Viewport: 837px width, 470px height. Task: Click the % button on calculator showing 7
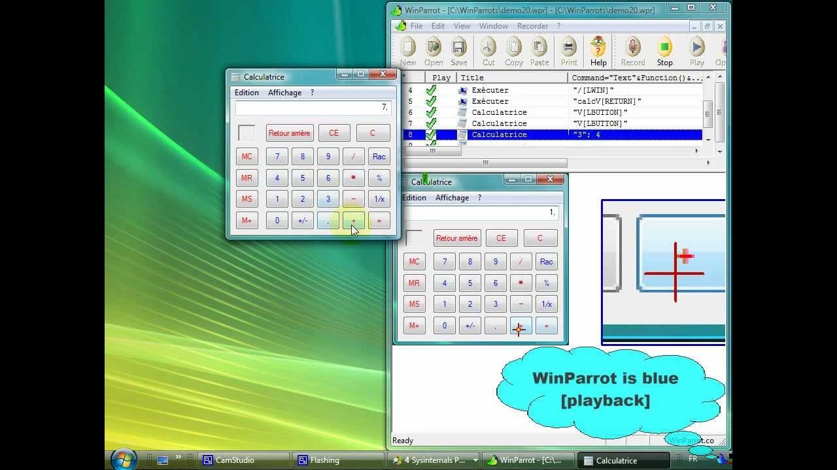(379, 178)
